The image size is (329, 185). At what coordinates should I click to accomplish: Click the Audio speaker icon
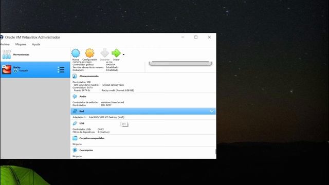[x=75, y=96]
